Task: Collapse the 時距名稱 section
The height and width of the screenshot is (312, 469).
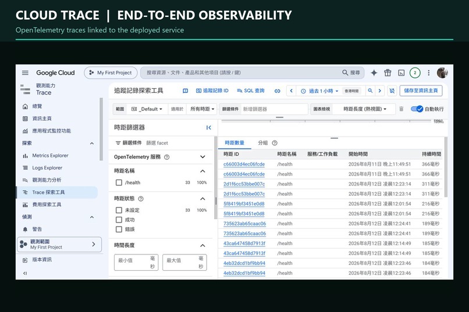Action: pyautogui.click(x=202, y=171)
